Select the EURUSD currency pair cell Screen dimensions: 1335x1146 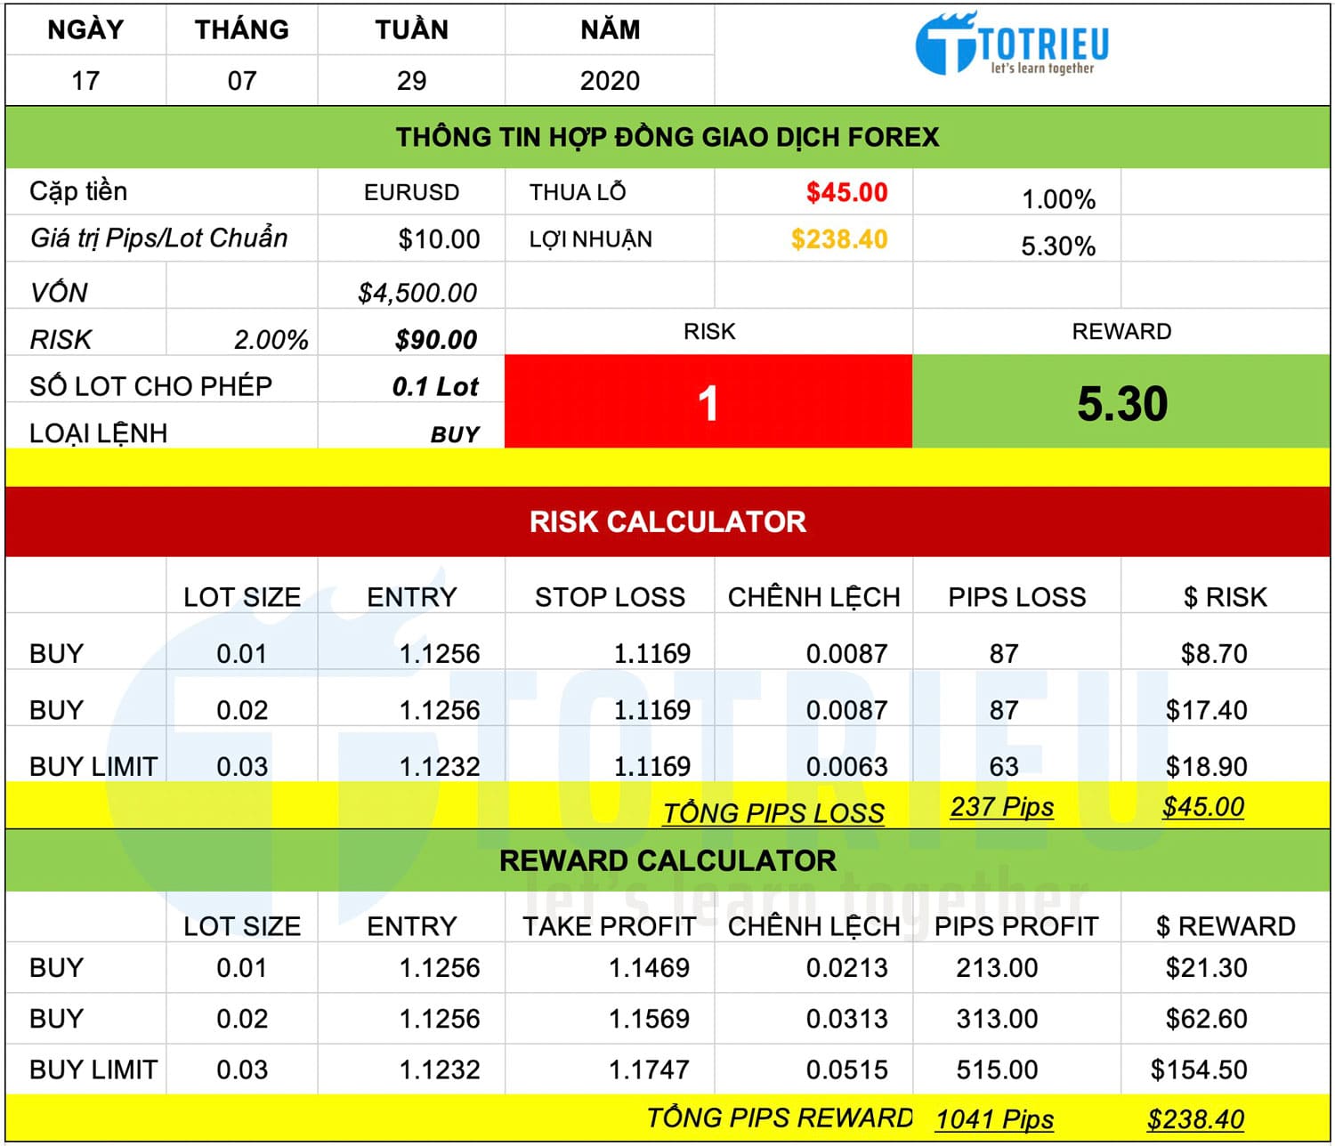(411, 192)
